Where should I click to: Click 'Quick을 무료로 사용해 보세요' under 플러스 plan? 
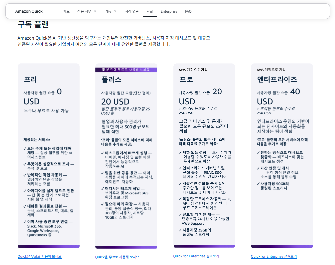click(x=118, y=257)
